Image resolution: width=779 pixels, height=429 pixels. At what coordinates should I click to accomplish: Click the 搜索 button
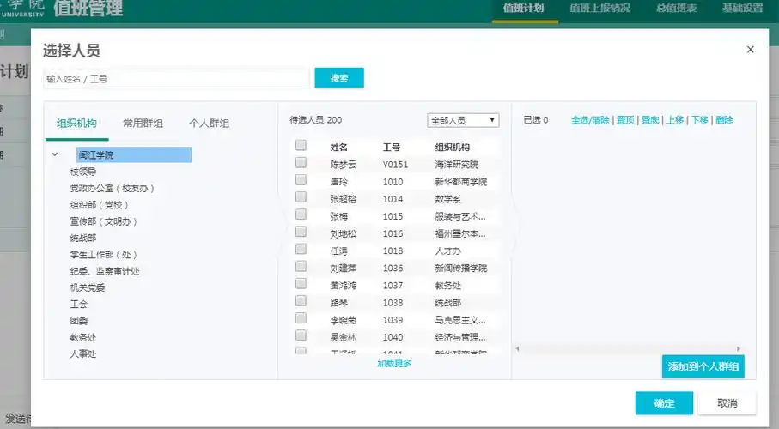pyautogui.click(x=339, y=78)
